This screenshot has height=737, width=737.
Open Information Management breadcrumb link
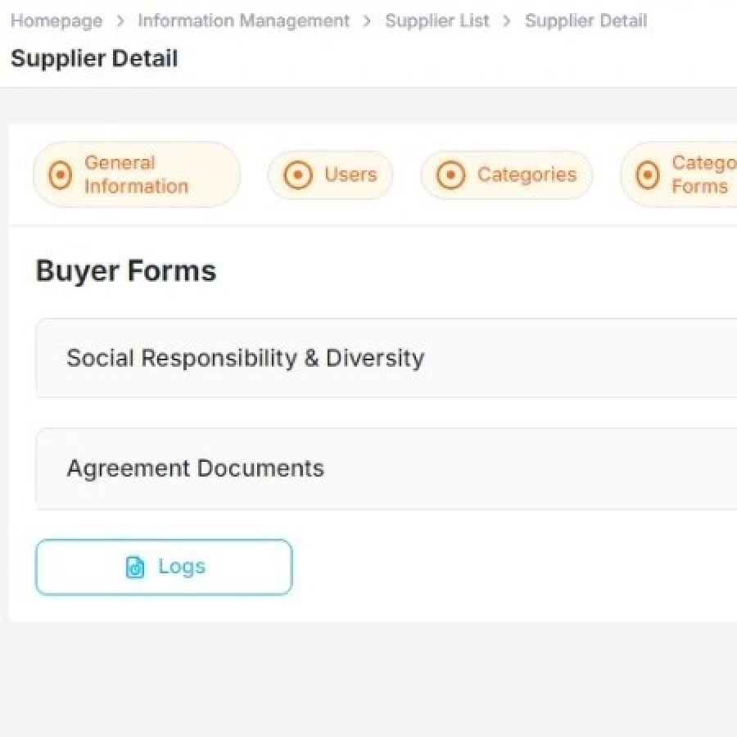243,21
